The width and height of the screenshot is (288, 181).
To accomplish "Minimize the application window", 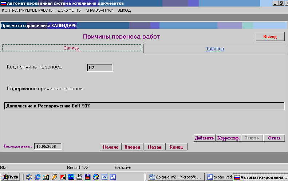I will tap(275, 3).
